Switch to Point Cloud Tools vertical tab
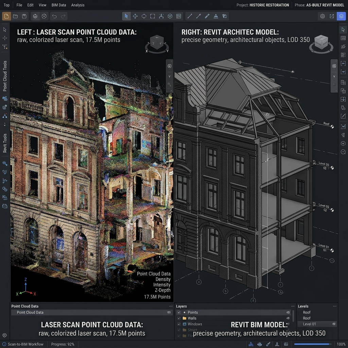Screen dimensions: 348x348 5,76
